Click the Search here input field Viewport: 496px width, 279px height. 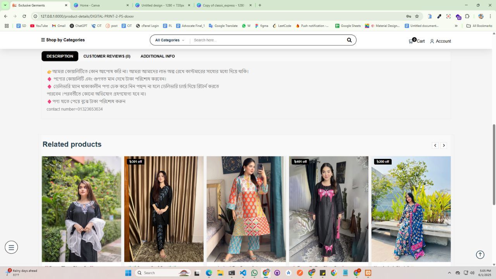click(267, 40)
